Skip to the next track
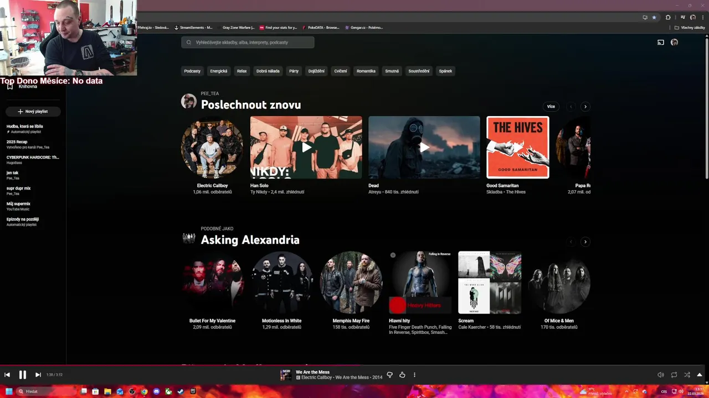 38,375
